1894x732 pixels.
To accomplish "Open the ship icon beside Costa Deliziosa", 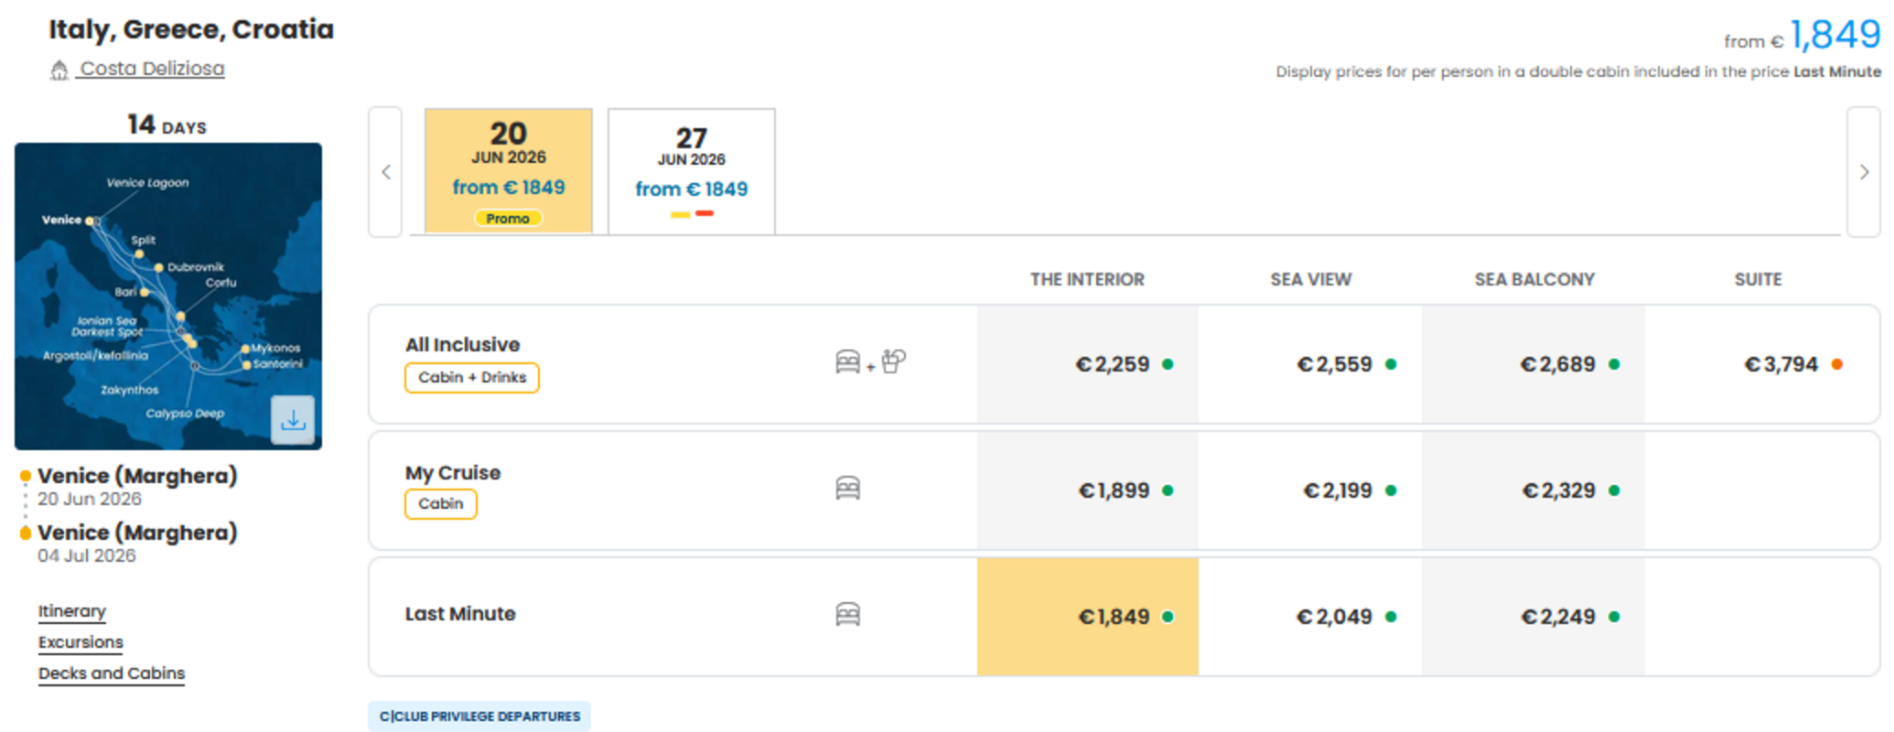I will [59, 70].
